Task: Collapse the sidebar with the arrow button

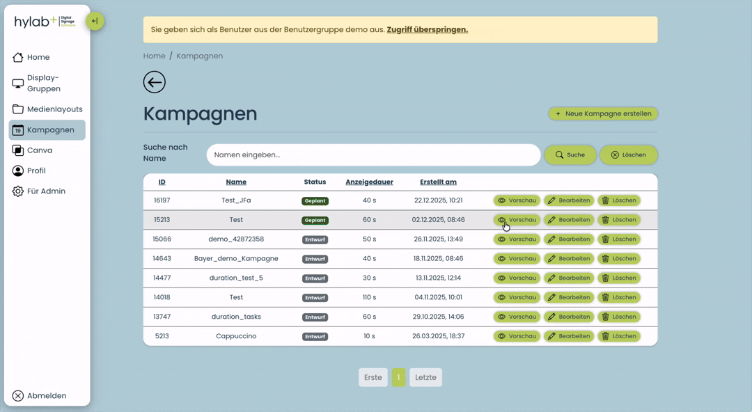Action: coord(95,21)
